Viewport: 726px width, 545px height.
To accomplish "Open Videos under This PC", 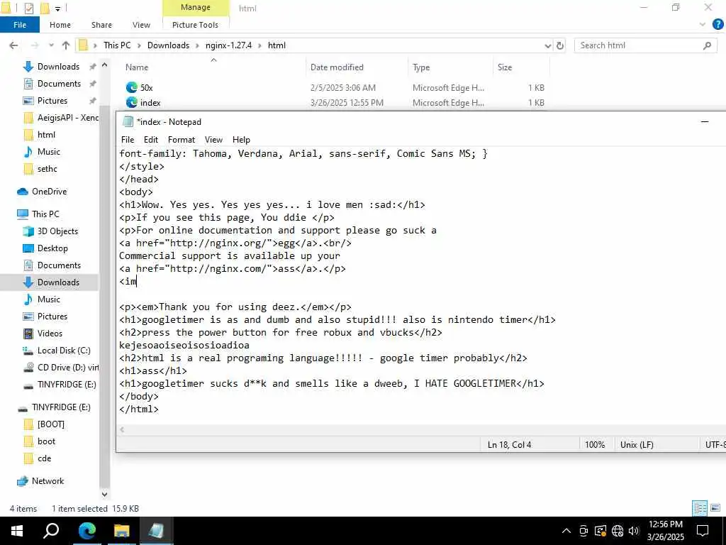I will coord(50,334).
